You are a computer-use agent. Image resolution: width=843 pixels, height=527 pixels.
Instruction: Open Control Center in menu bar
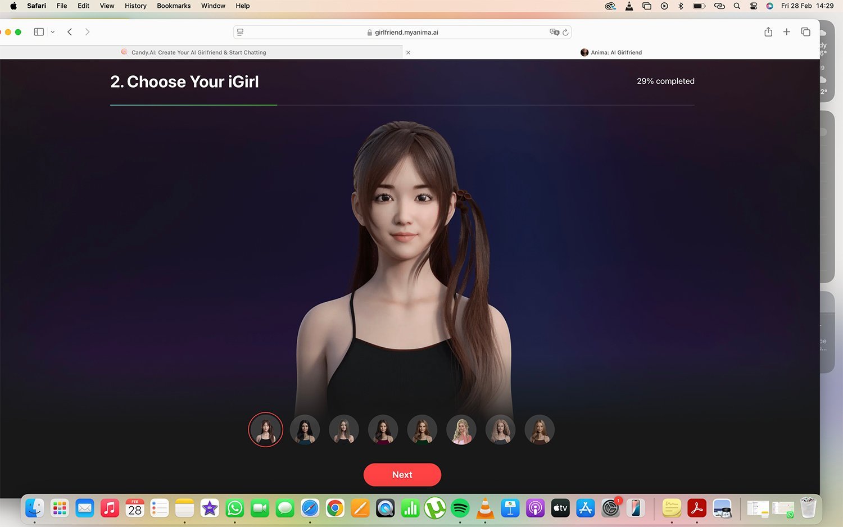(x=754, y=6)
